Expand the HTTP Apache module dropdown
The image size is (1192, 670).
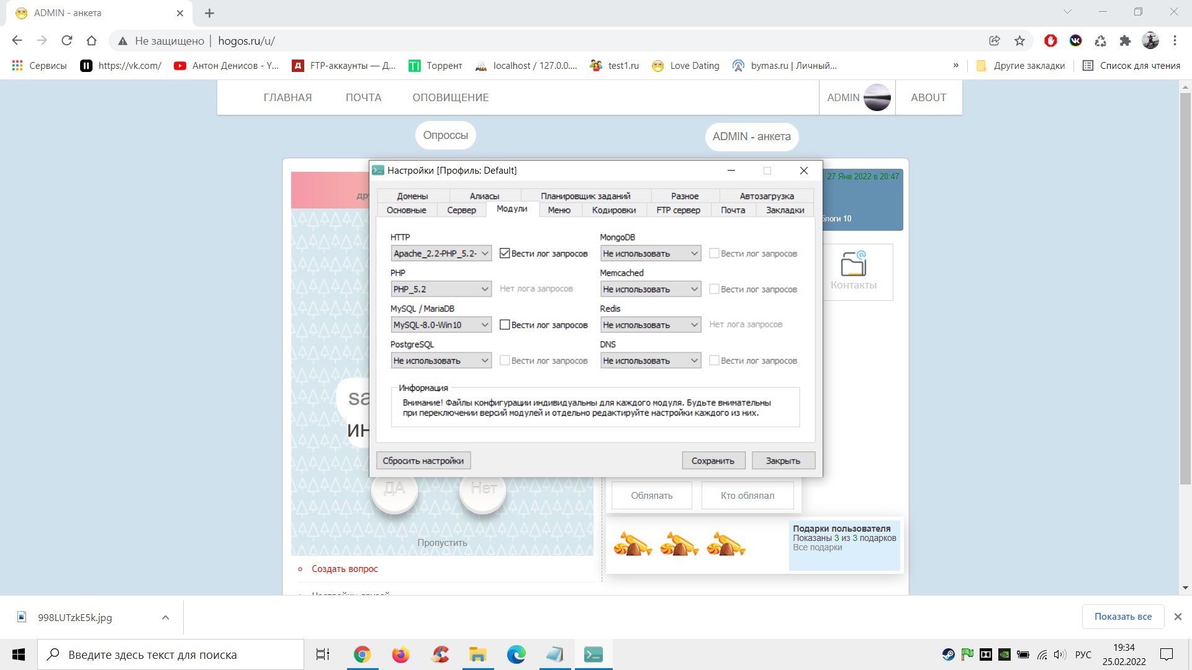click(x=441, y=253)
